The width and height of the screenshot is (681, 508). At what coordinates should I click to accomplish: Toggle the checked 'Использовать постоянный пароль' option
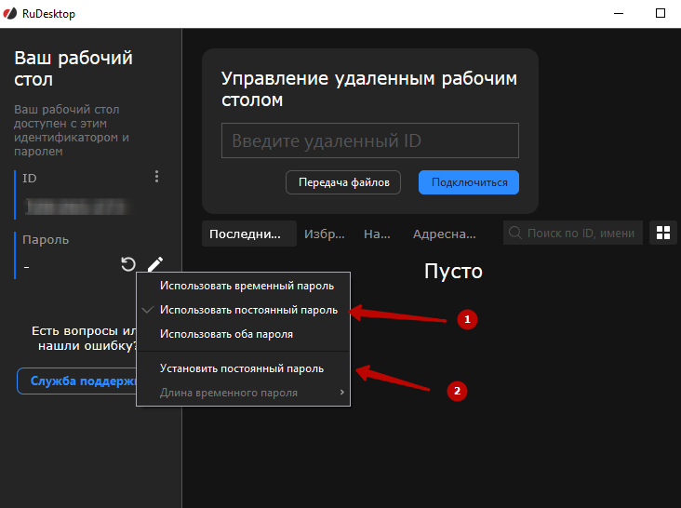point(243,310)
